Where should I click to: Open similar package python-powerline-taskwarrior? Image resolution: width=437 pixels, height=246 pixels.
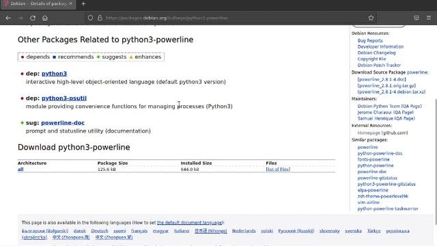click(388, 208)
